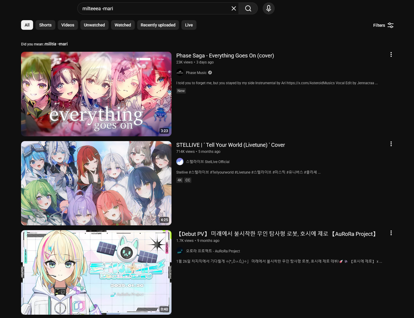The width and height of the screenshot is (414, 318).
Task: Click the '23K views • 3 days ago' text
Action: tap(195, 62)
